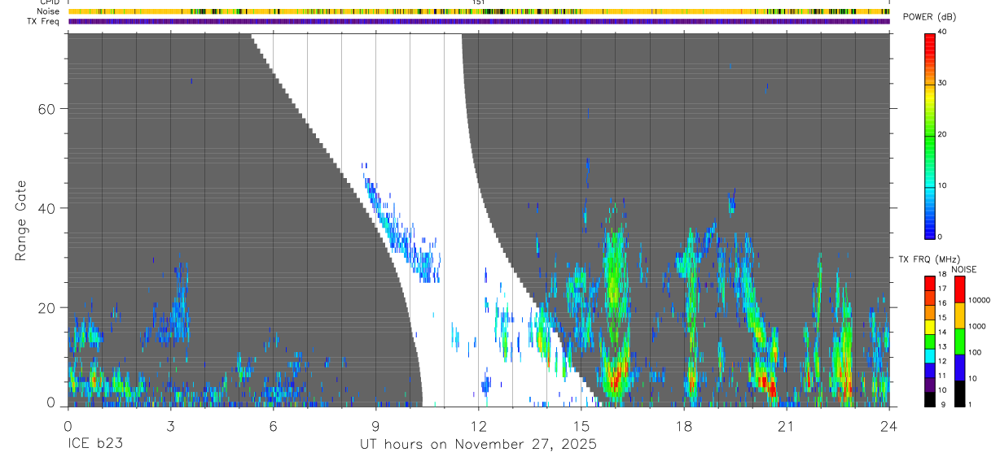Click the purple TX frequency strip above plot
The width and height of the screenshot is (1000, 461).
pyautogui.click(x=478, y=21)
